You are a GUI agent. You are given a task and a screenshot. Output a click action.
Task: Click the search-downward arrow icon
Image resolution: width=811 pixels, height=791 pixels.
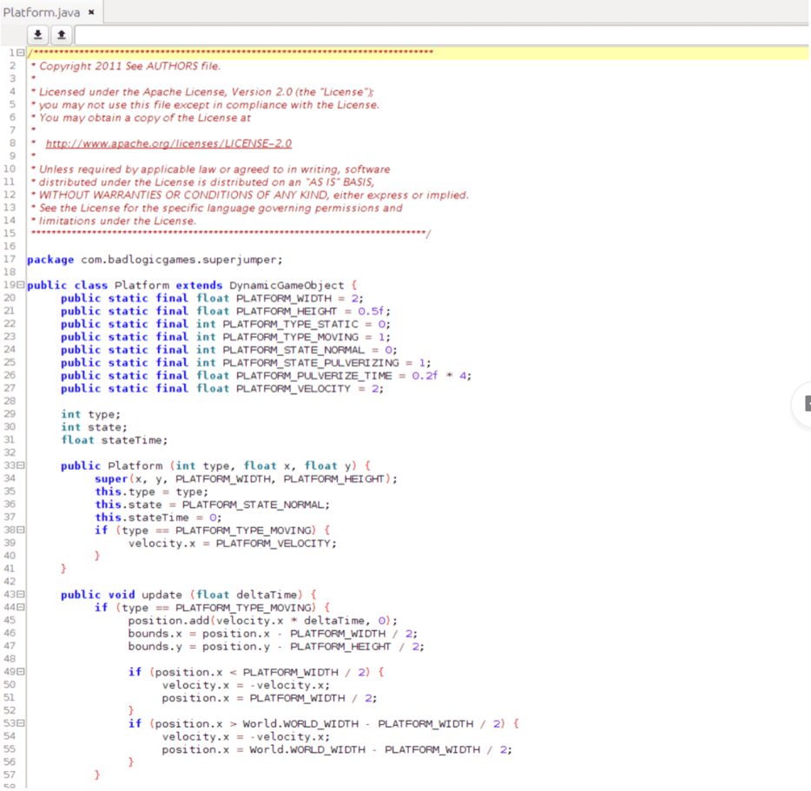coord(36,35)
